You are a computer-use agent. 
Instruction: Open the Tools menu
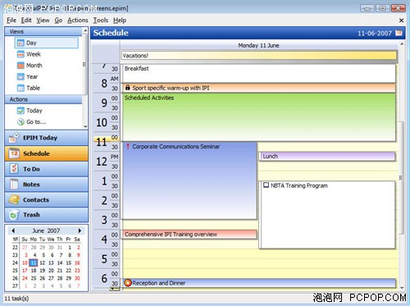click(101, 21)
